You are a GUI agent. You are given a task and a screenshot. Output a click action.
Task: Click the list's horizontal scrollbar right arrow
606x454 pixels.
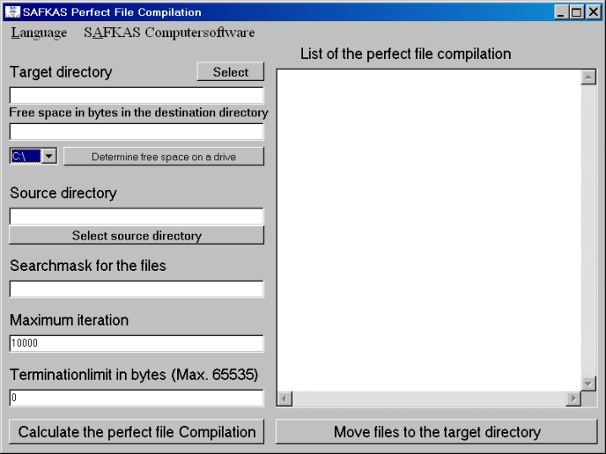[x=574, y=397]
